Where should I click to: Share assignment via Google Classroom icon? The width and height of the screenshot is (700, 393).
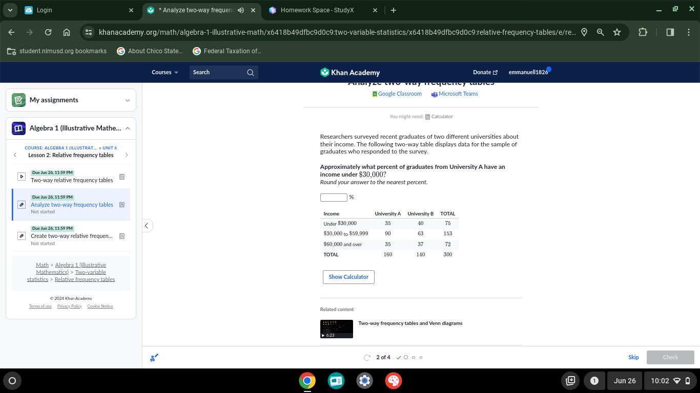coord(376,94)
